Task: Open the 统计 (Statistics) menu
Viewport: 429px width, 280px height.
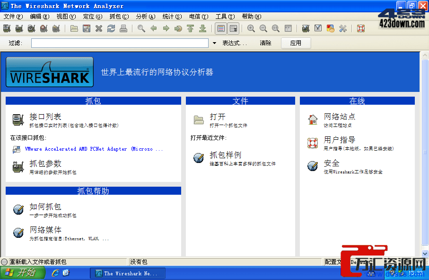Action: [172, 17]
